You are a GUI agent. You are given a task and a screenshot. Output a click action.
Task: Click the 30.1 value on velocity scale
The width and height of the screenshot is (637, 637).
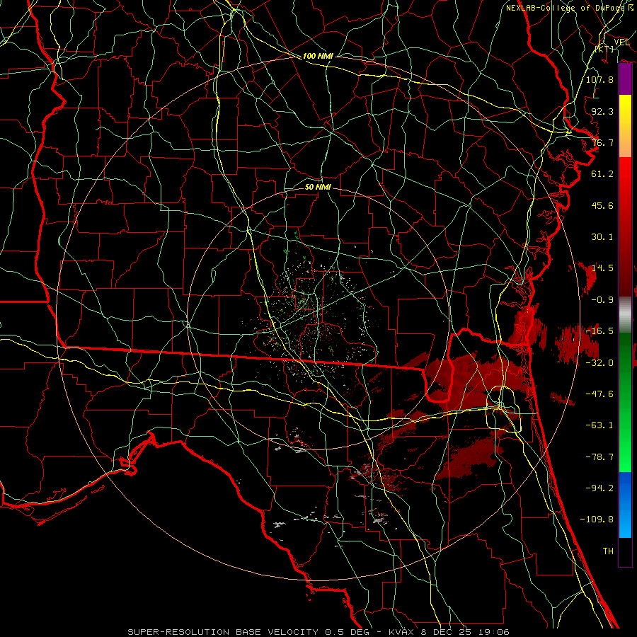tap(602, 237)
